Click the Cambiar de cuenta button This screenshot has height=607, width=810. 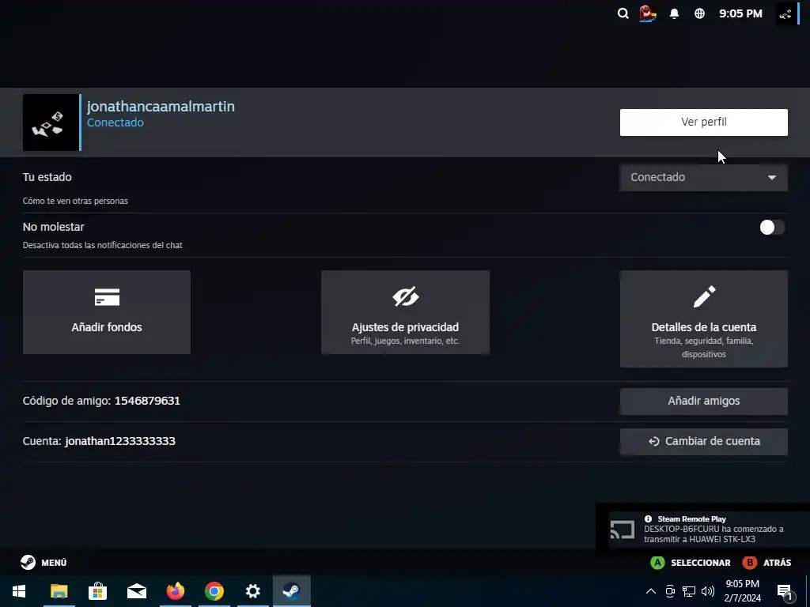(x=703, y=441)
